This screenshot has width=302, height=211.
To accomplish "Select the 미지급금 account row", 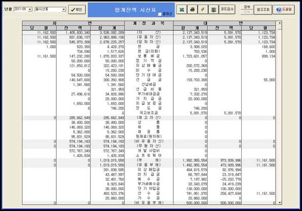I will click(x=148, y=175).
